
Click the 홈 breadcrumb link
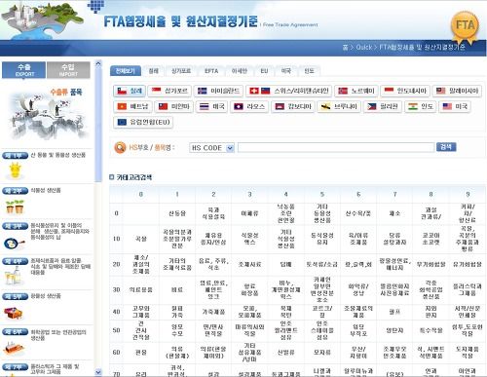coord(345,47)
